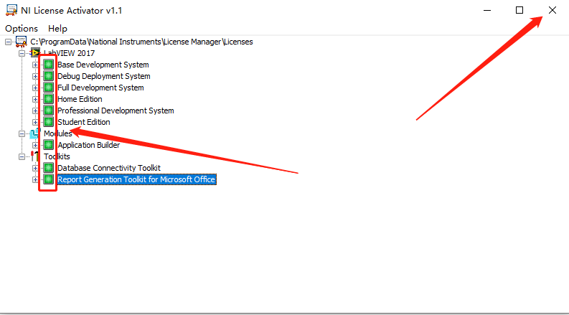The image size is (569, 315).
Task: Click green status icon for Base Development System
Action: click(x=48, y=65)
